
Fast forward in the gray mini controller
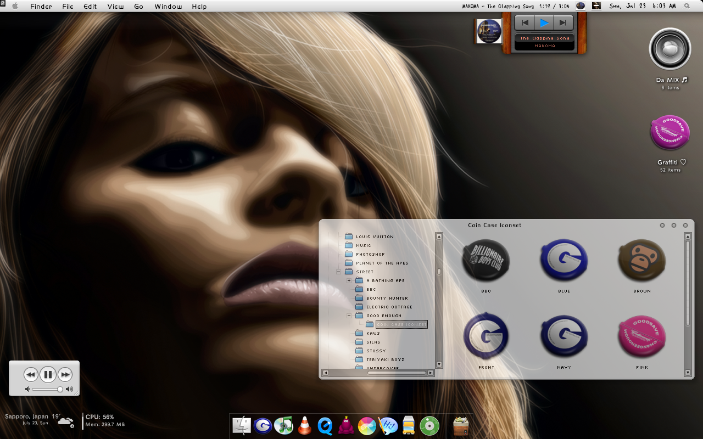65,375
